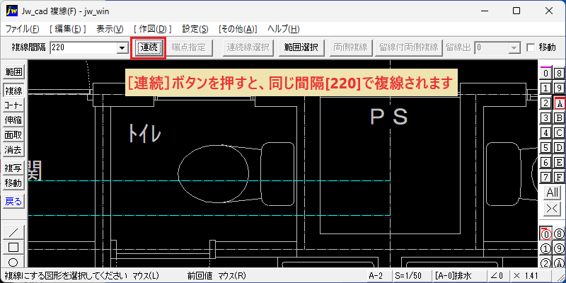
Task: Open the 表示(V) menu
Action: [x=110, y=29]
